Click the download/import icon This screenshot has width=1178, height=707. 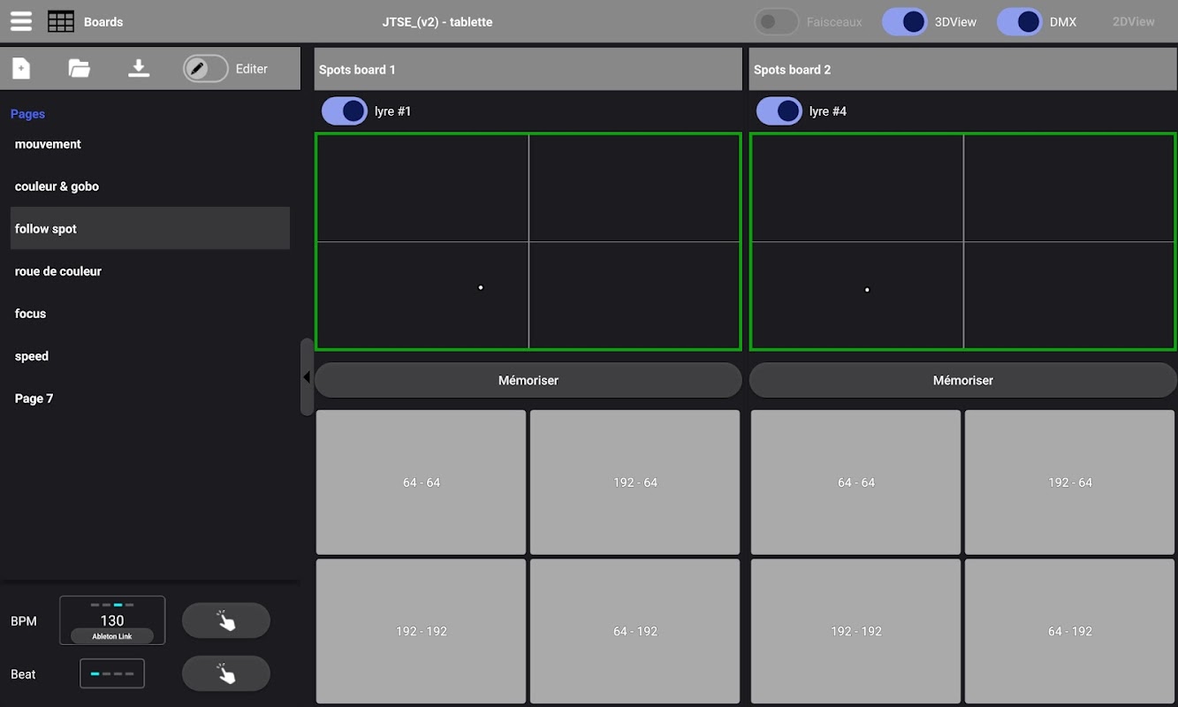[139, 68]
